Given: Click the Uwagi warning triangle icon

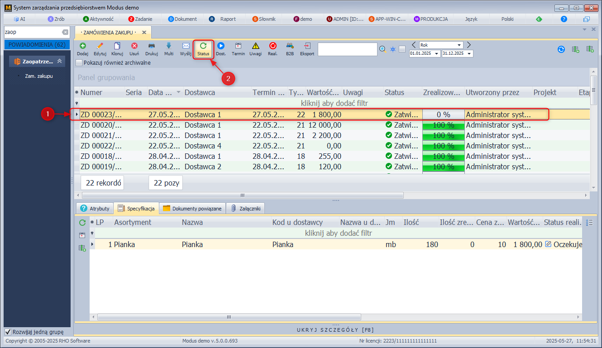Looking at the screenshot, I should click(x=255, y=46).
